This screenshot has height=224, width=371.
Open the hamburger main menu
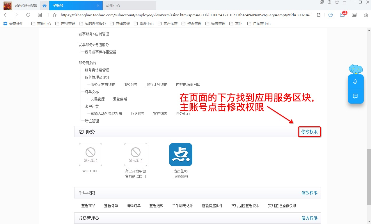345,2
